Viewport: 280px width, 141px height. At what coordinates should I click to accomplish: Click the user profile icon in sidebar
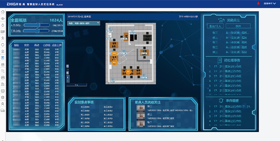[x=3, y=104]
